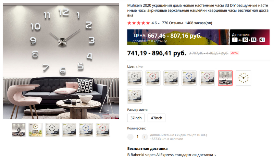This screenshot has width=274, height=158.
Task: View the yellow room clock thumbnail
Action: coord(36,130)
